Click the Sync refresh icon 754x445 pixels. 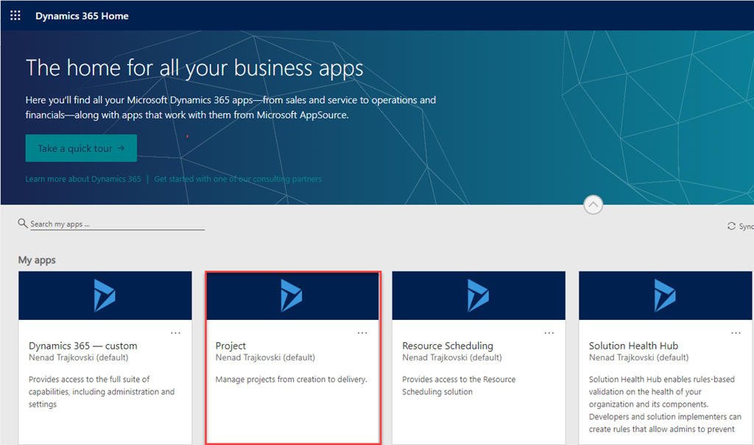(731, 227)
